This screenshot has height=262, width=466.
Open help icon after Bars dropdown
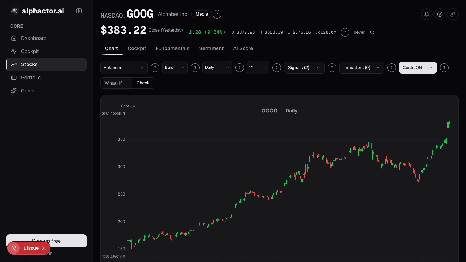point(195,68)
